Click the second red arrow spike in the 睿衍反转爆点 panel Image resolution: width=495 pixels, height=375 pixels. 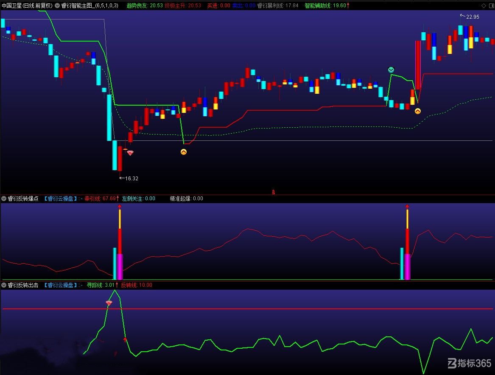click(407, 207)
